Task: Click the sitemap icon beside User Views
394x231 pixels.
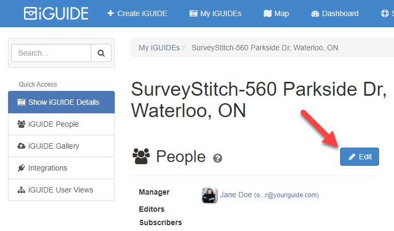Action: (x=21, y=190)
